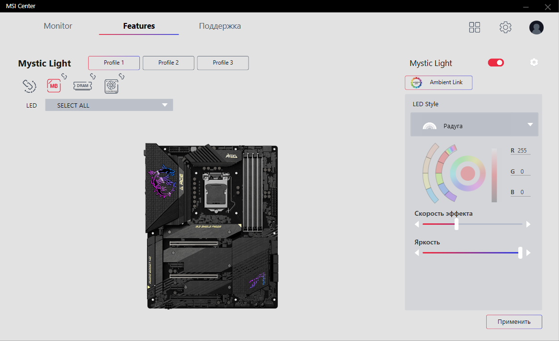Click the vertical red saturation bar
The image size is (559, 341).
(x=494, y=175)
